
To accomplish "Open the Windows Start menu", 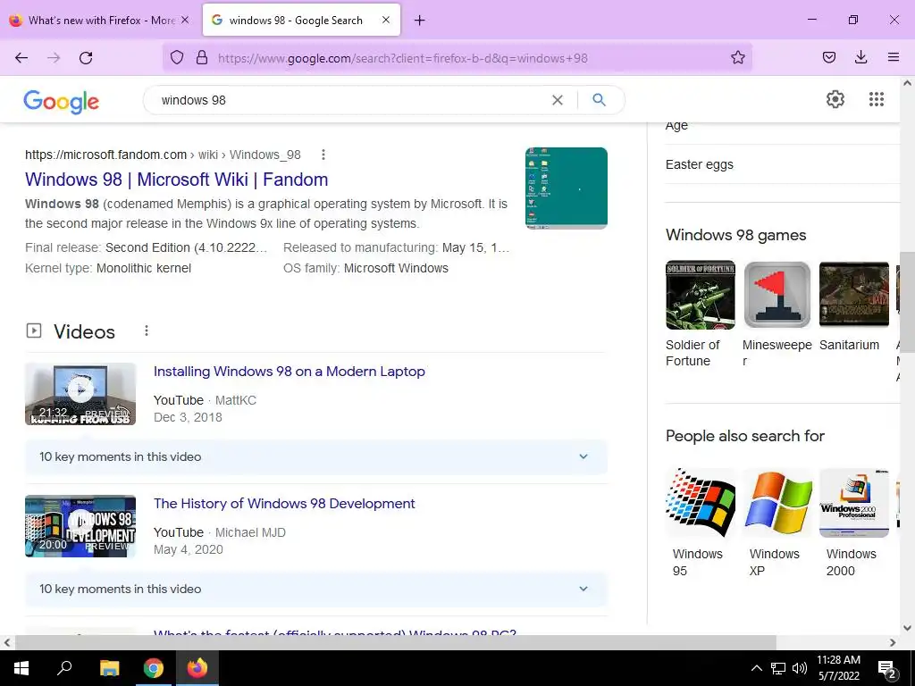I will pos(21,668).
